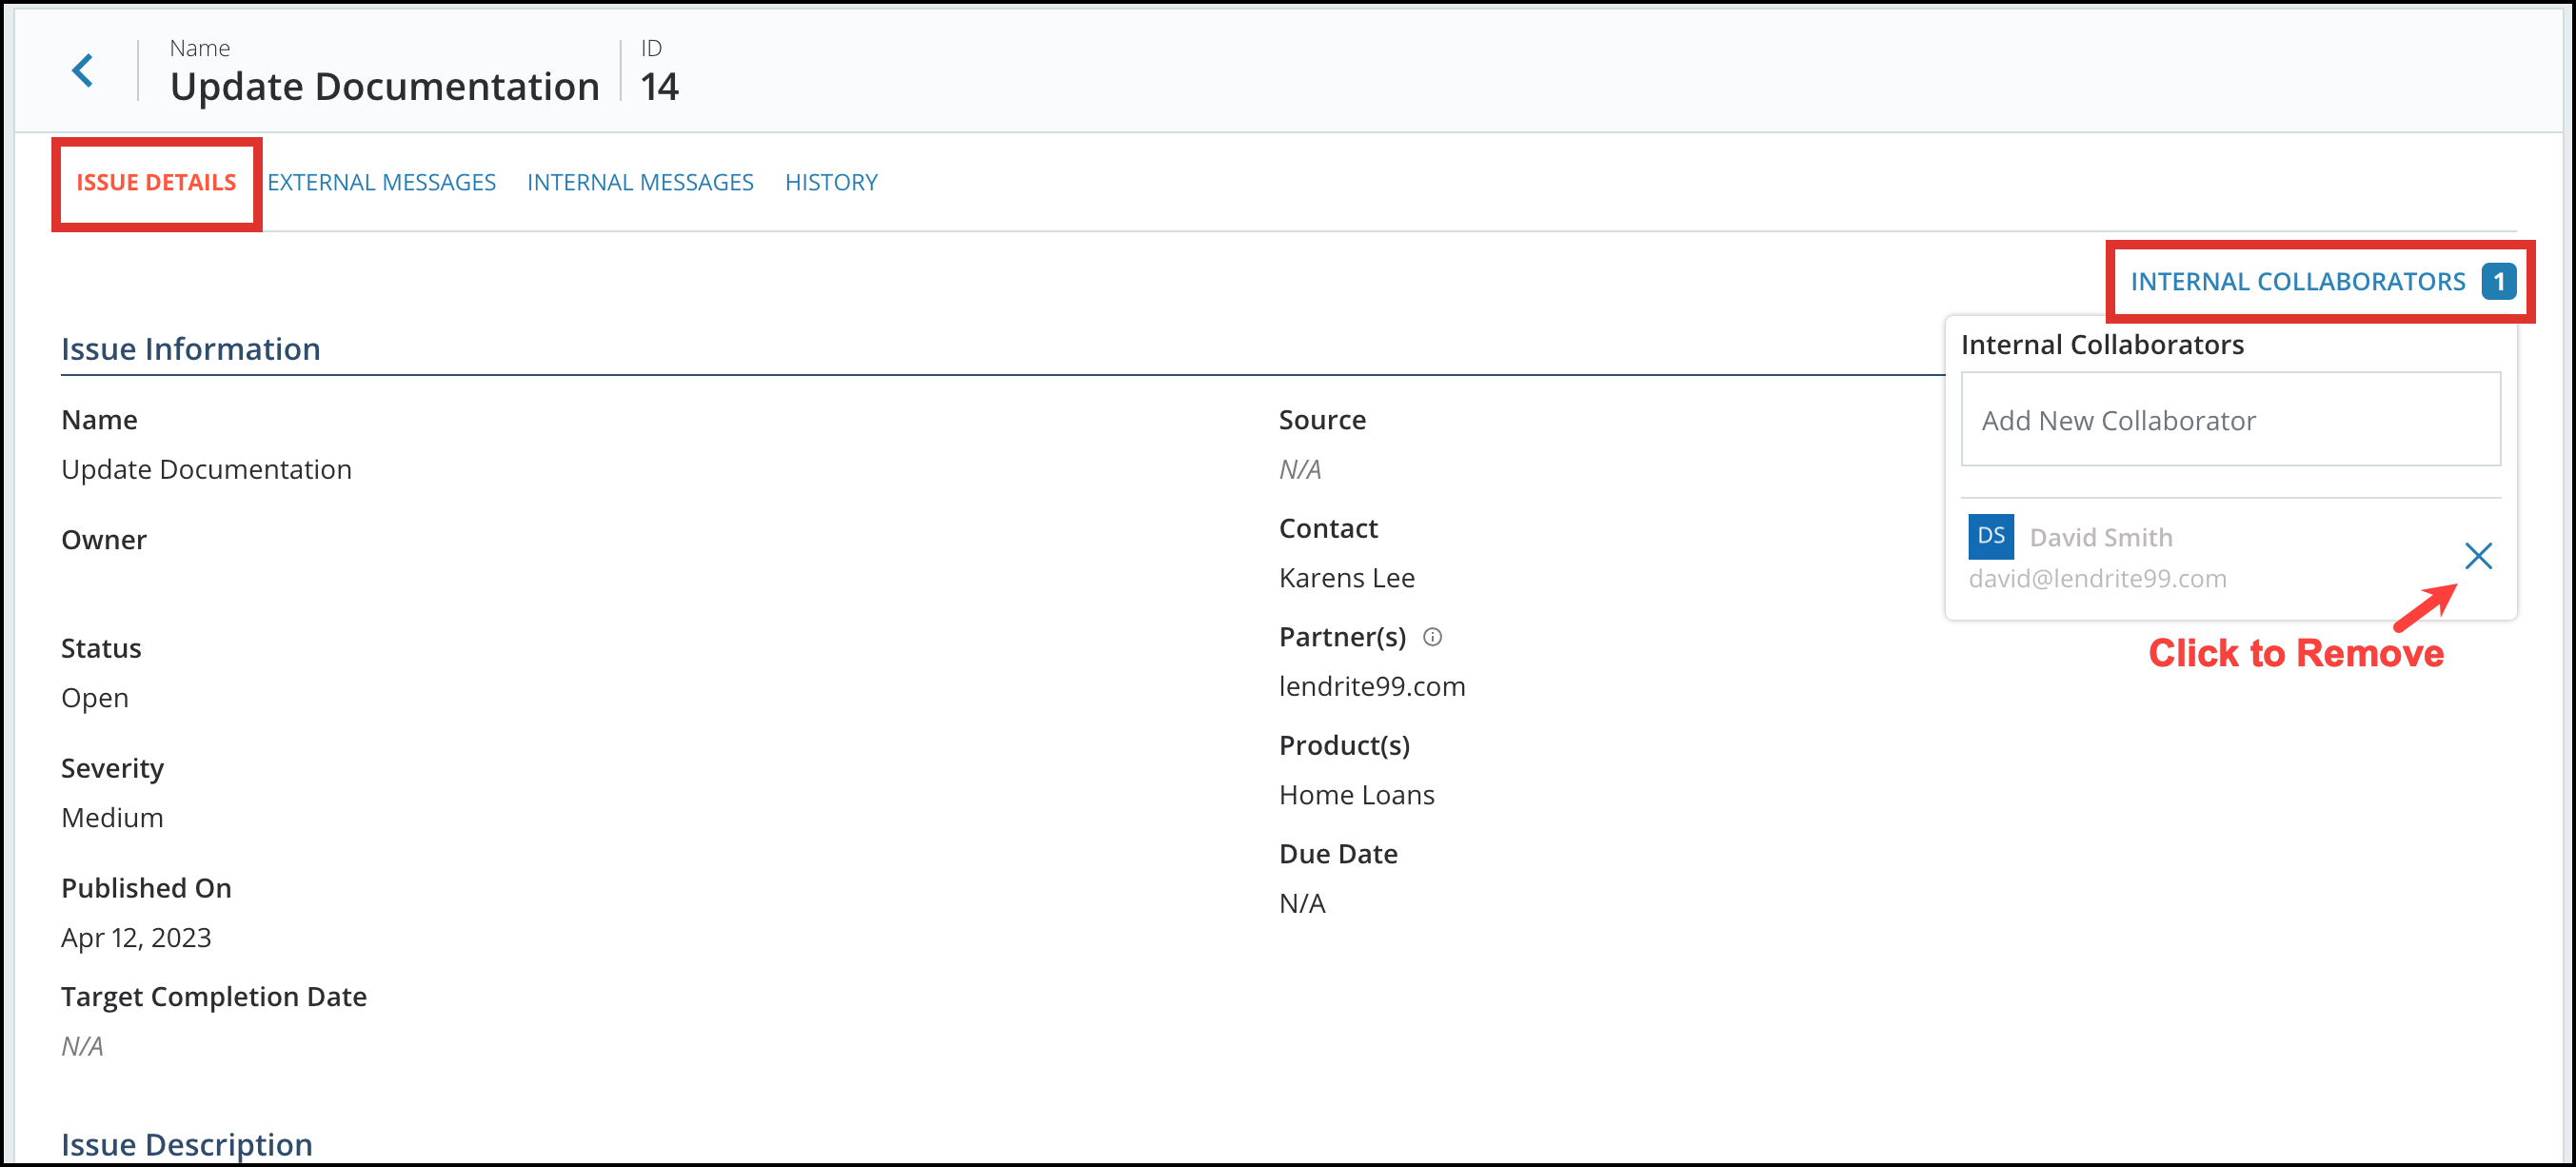Click the Karens Lee contact name

1346,578
